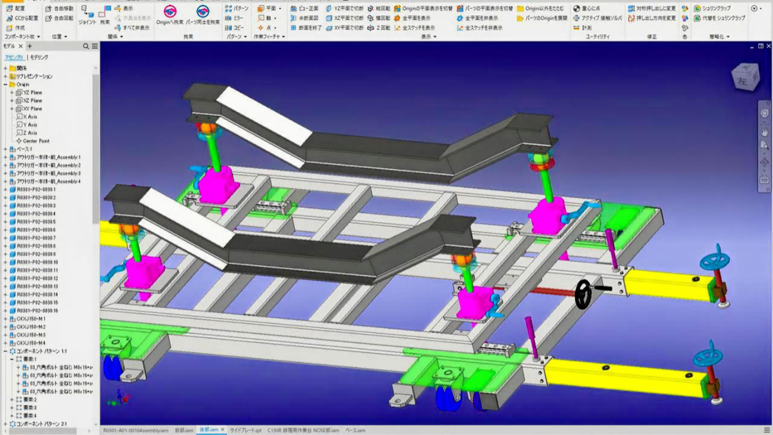Click the パーツ同士を拘束 icon

203,16
